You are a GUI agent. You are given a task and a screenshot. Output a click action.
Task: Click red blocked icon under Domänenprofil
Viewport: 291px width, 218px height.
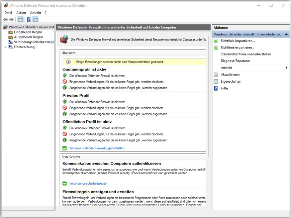point(65,82)
